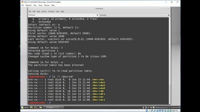Viewport: 200px width, 112px height.
Task: Open VirtualBox Help menu
Action: [x=53, y=5]
